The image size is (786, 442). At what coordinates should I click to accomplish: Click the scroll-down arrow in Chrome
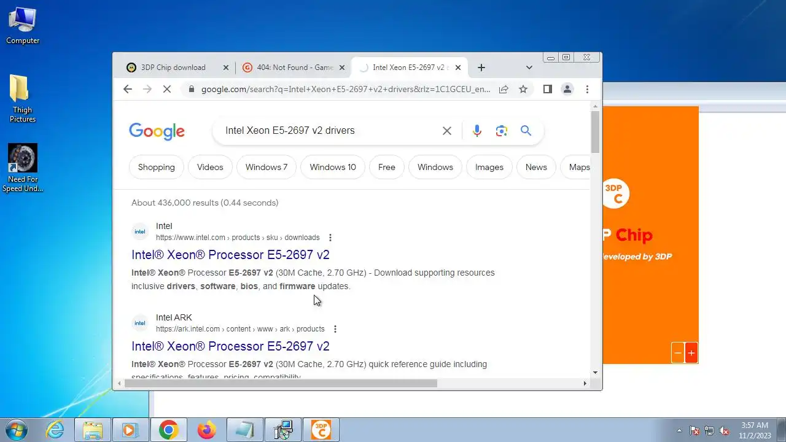tap(595, 373)
